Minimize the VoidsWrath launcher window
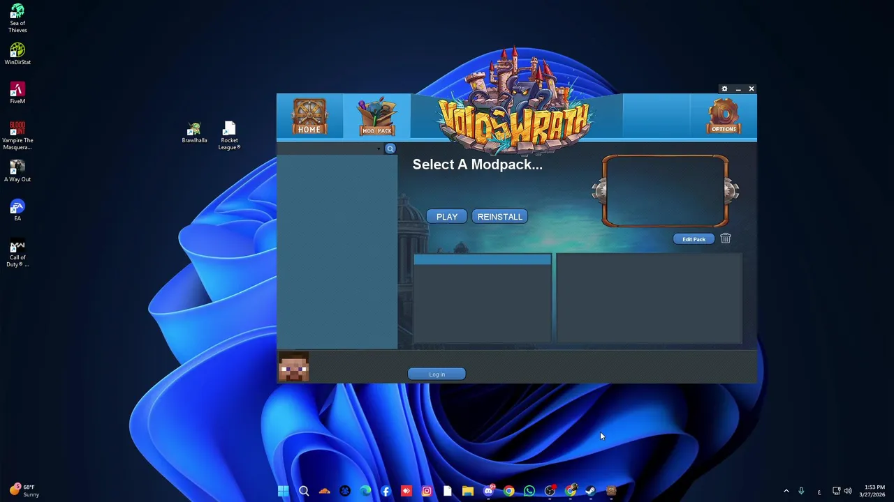 (738, 89)
